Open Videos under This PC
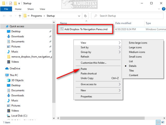The height and width of the screenshot is (125, 166). 15,111
